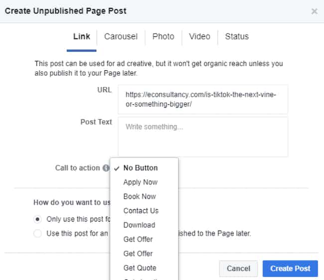The height and width of the screenshot is (280, 324).
Task: Pick the first Get Offer option
Action: [138, 240]
